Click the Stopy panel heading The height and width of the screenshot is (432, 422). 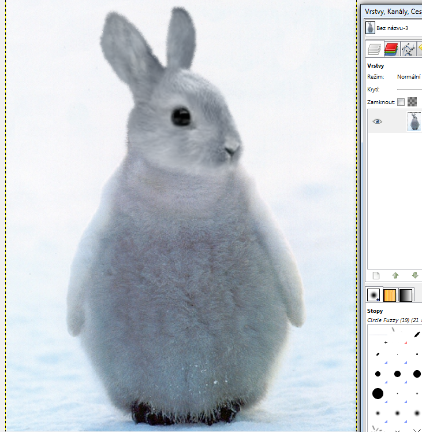375,311
